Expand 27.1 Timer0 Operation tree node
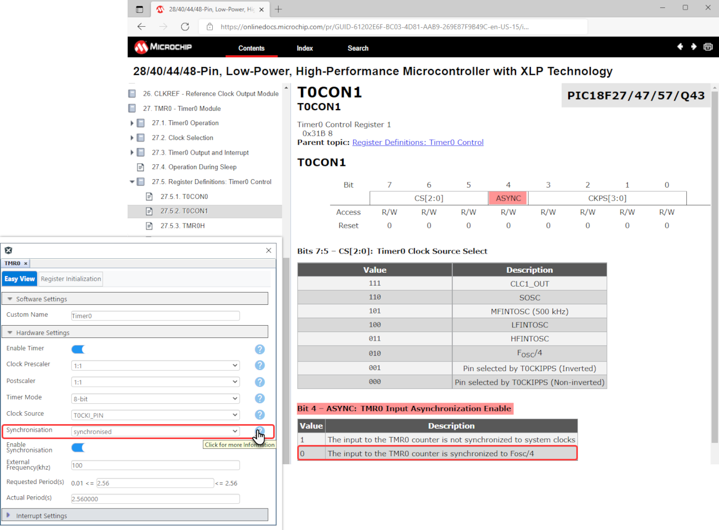Viewport: 719px width, 530px height. pos(132,123)
